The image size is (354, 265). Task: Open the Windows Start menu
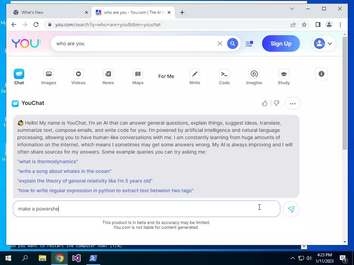tap(8, 258)
